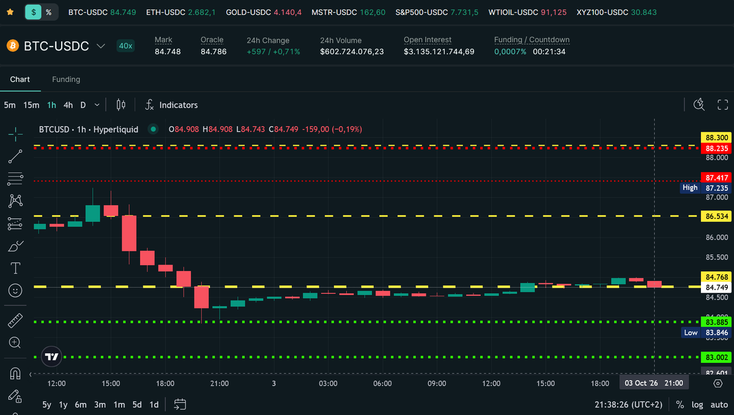Click the TradingView logo on chart
Viewport: 734px width, 415px height.
(x=51, y=356)
